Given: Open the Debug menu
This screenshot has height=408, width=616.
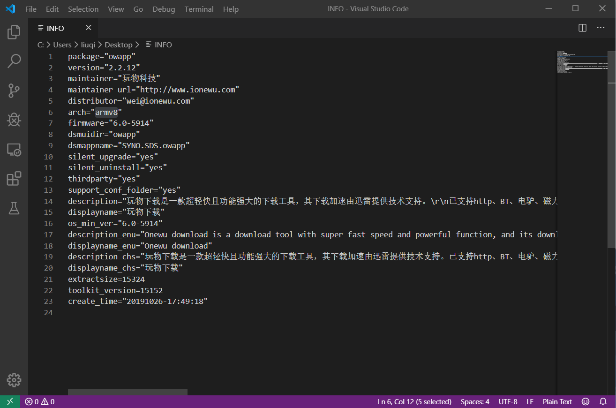Looking at the screenshot, I should (164, 9).
